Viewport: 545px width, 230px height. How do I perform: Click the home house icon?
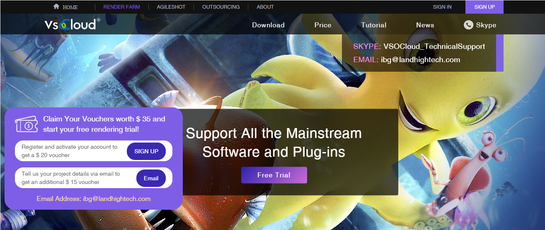(56, 7)
